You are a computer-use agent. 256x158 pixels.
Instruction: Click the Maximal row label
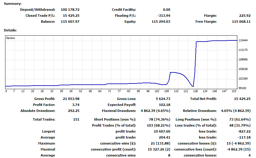(48, 149)
